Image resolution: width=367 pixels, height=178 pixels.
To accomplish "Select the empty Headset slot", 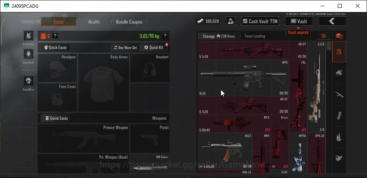I will point(150,68).
